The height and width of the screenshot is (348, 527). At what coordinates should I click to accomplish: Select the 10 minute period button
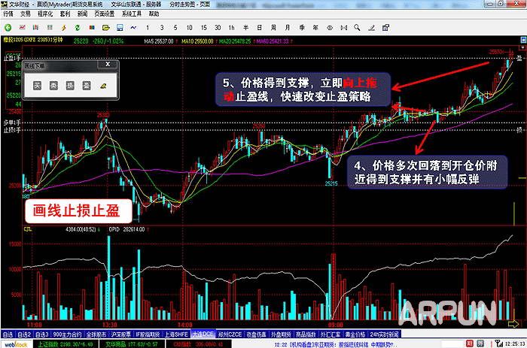pos(190,28)
